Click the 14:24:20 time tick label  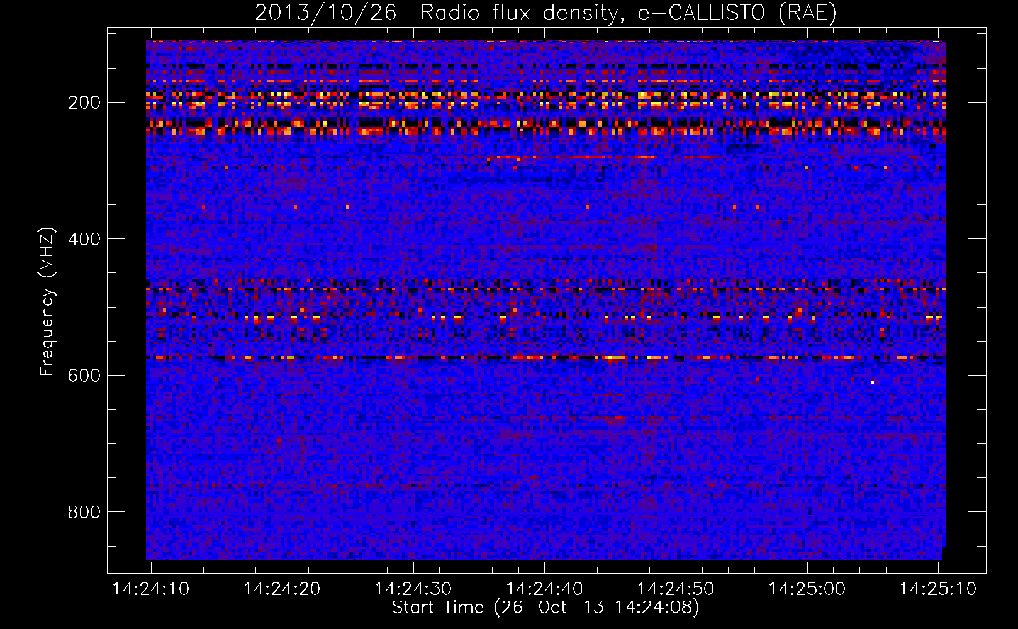pos(282,589)
